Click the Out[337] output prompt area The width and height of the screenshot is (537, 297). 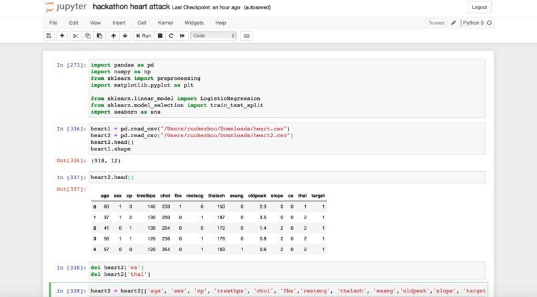point(71,189)
